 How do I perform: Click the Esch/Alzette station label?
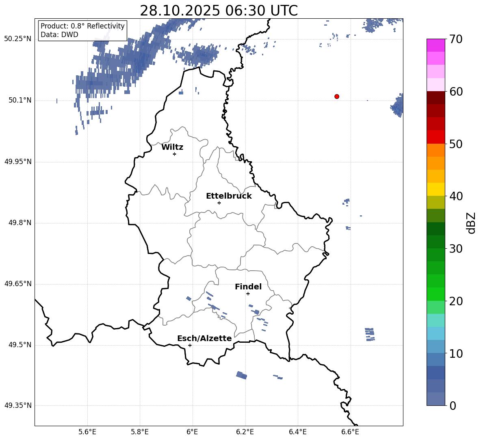204,338
